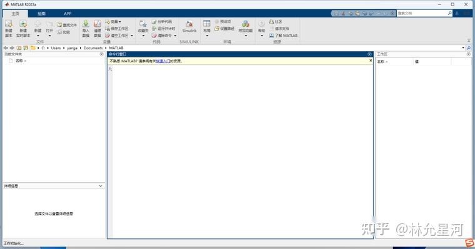The height and width of the screenshot is (249, 475).
Task: Click the 清除命令 (Clear Commands) button
Action: (162, 36)
